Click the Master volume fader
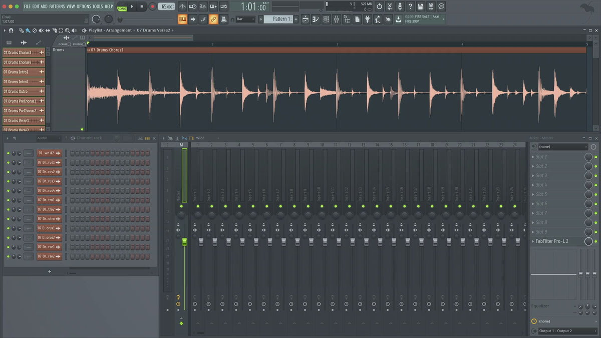The width and height of the screenshot is (601, 338). tap(184, 242)
